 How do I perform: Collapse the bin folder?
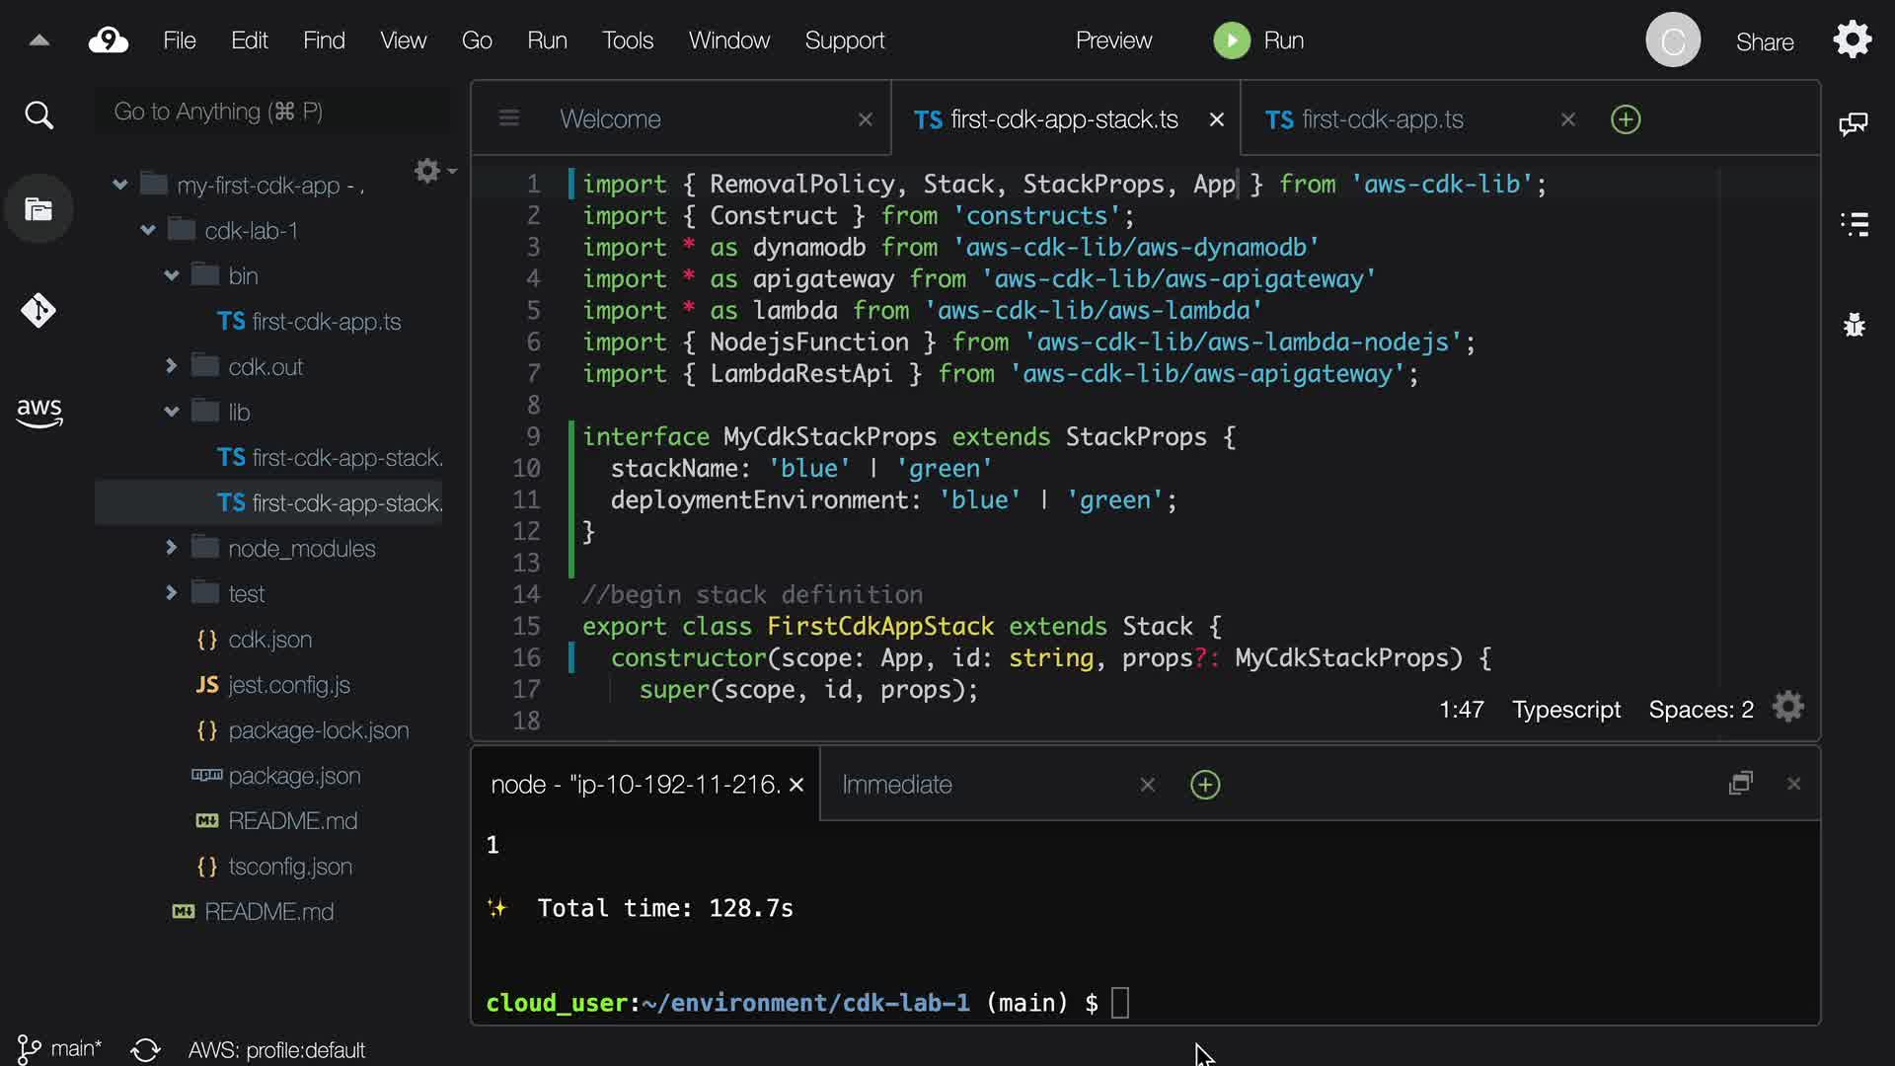pos(172,275)
